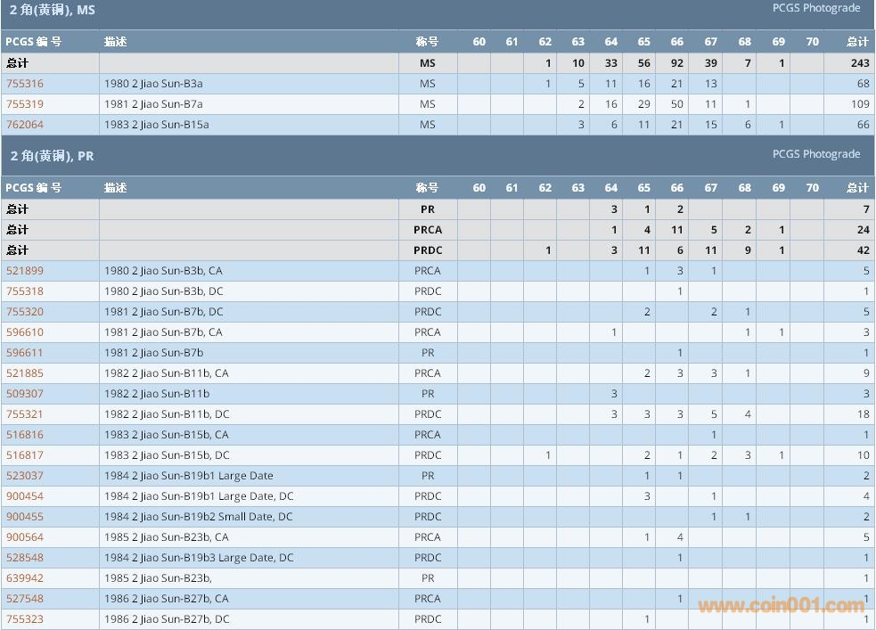Click PCGS number 755323 in last row
Image resolution: width=876 pixels, height=630 pixels.
(25, 619)
